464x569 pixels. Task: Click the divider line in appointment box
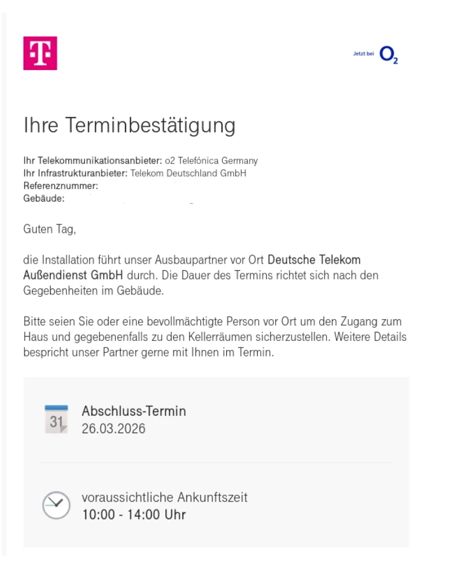[x=217, y=463]
